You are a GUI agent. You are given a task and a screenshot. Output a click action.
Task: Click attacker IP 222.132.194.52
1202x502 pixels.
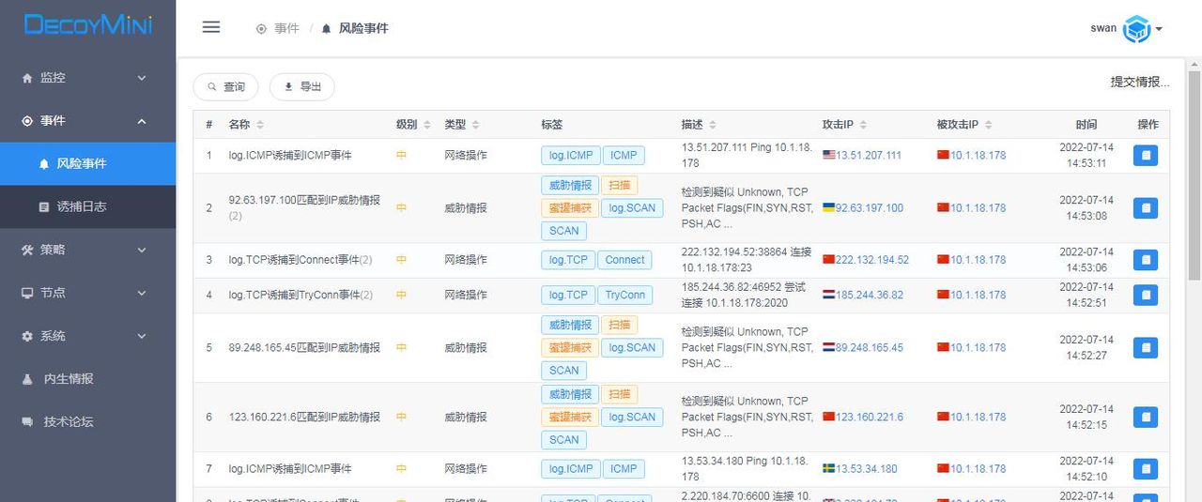(x=872, y=260)
